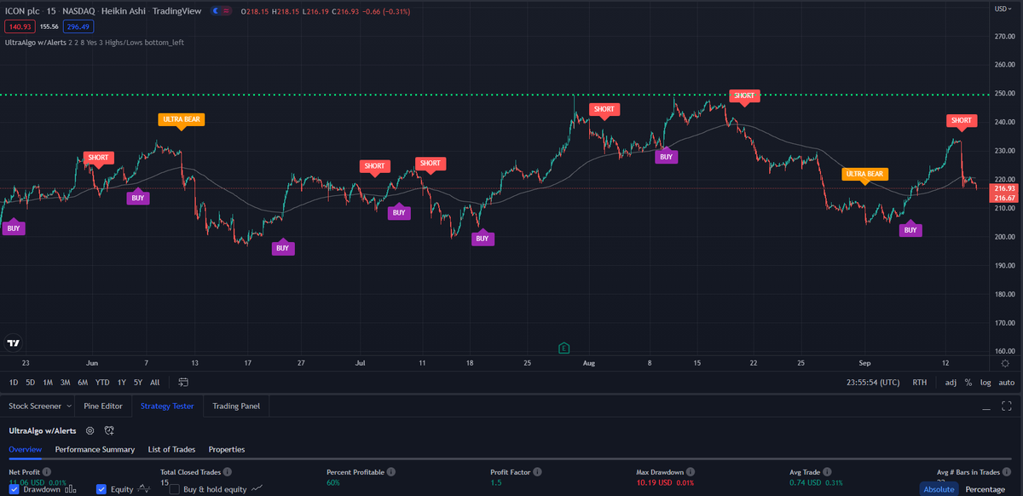Image resolution: width=1023 pixels, height=496 pixels.
Task: Click the blue 296.49 buy price box
Action: pos(78,26)
